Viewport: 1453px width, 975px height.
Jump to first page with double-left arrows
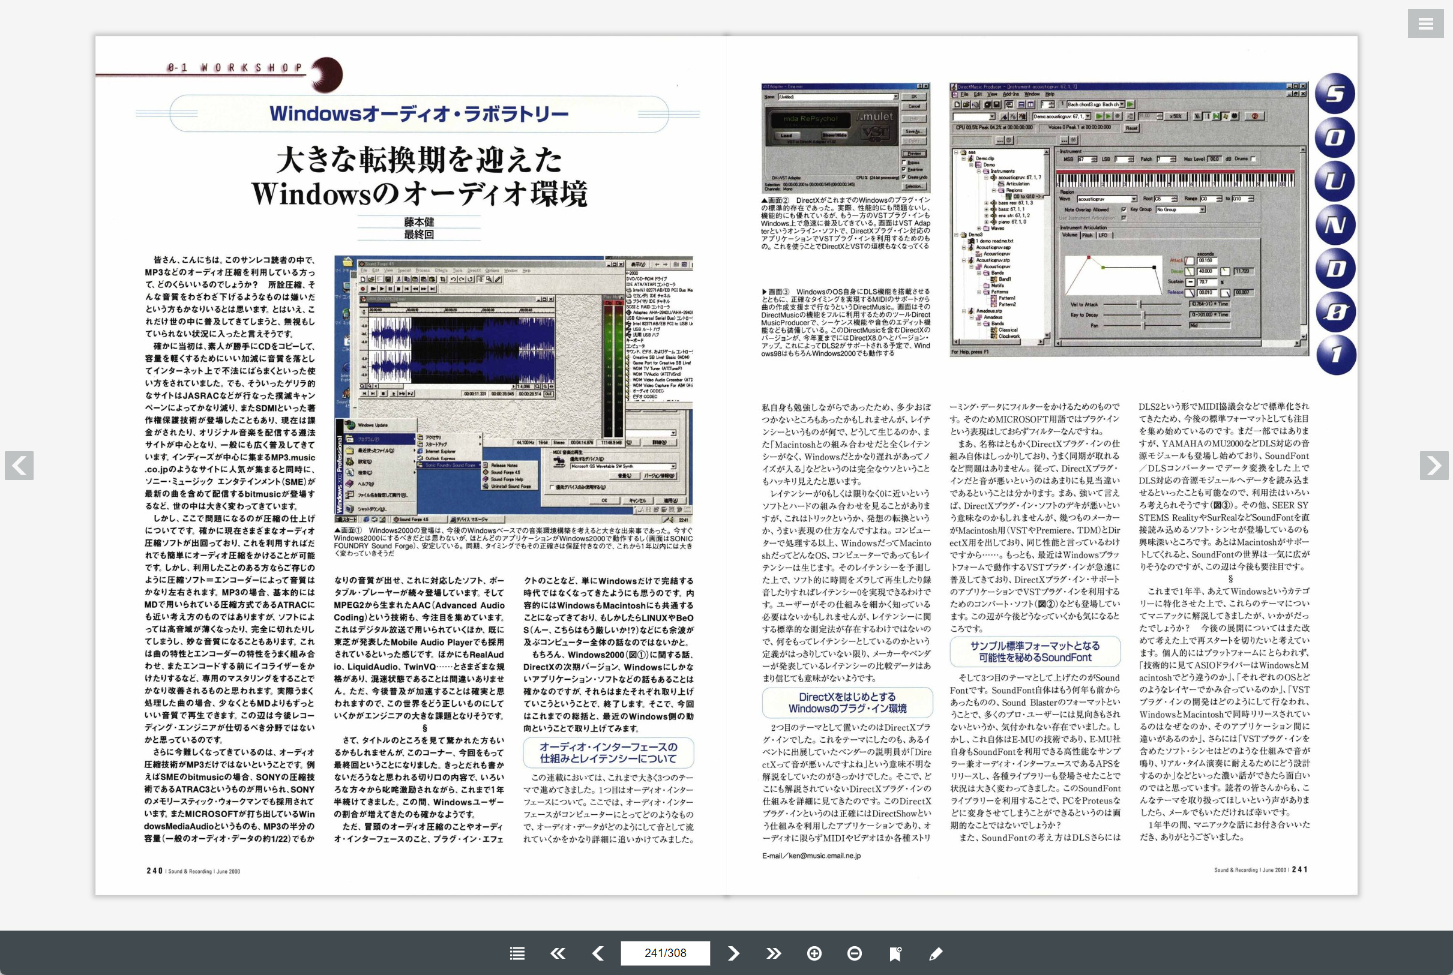(558, 953)
